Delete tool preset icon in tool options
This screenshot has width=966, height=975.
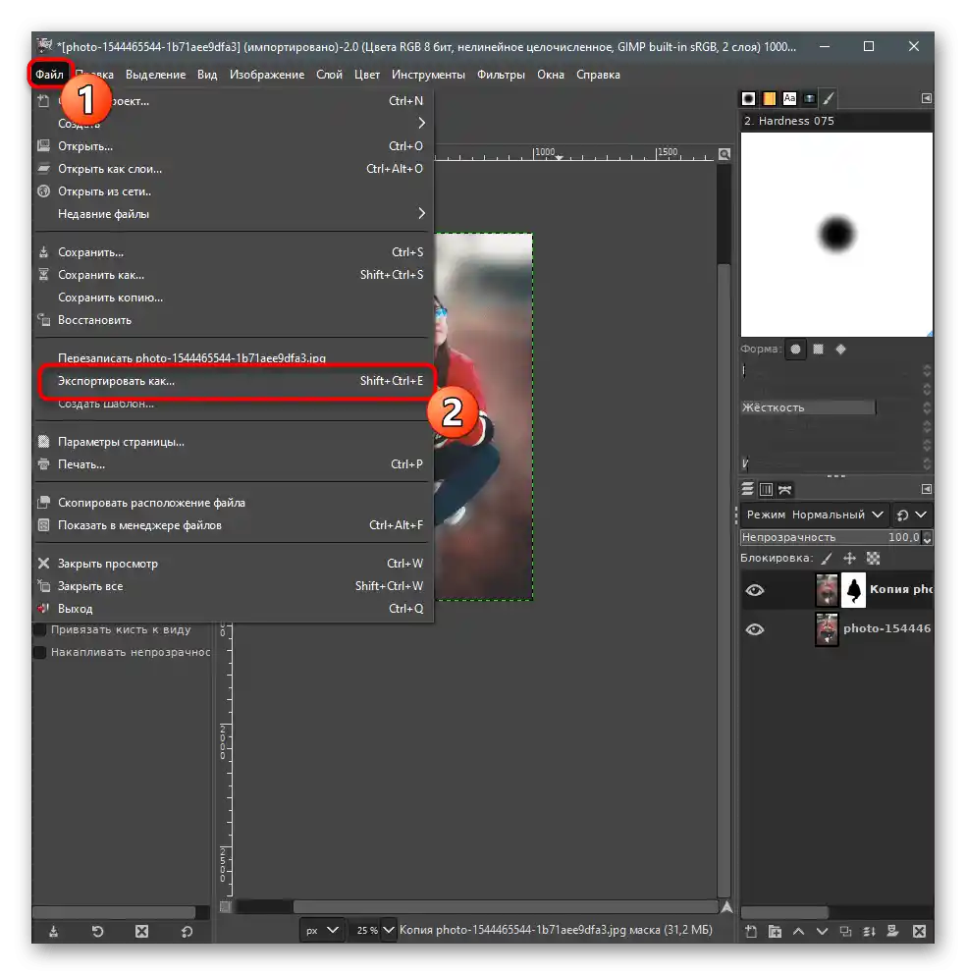point(141,931)
